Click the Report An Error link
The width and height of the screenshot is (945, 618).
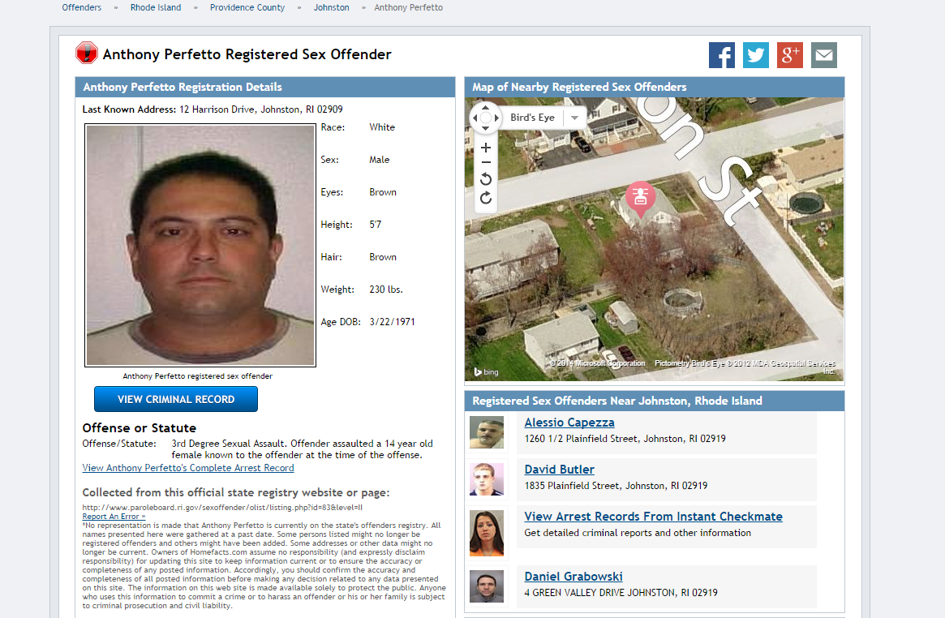point(114,516)
